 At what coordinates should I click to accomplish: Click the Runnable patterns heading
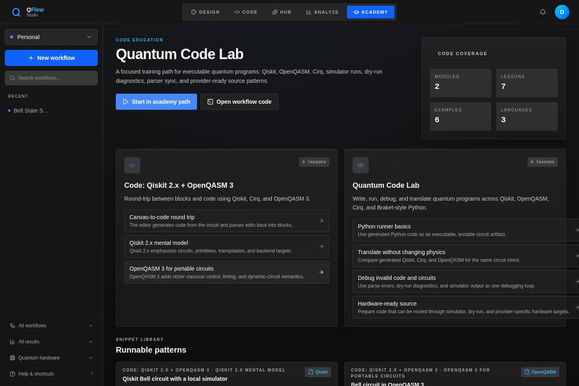[x=151, y=350]
